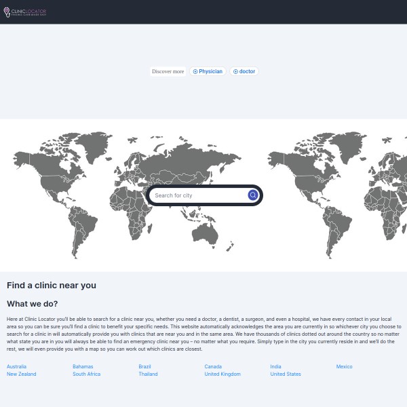Open the Thailand country link
Viewport: 407px width, 407px height.
click(148, 374)
